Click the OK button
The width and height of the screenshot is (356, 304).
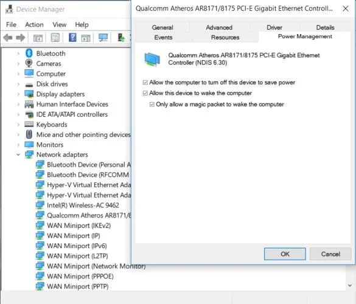[285, 254]
